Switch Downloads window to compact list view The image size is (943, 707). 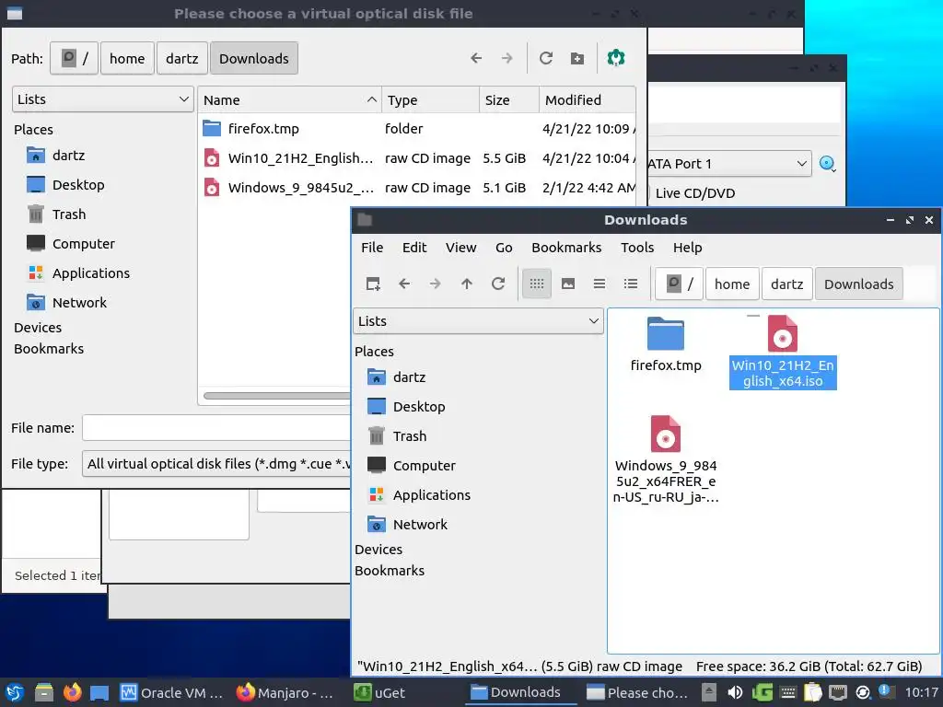point(600,284)
